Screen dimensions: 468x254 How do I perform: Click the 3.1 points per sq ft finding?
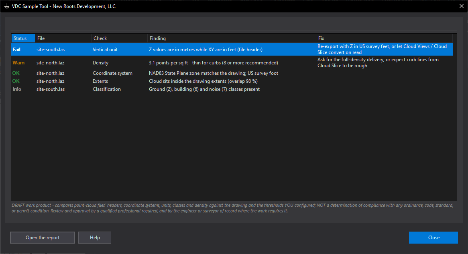pyautogui.click(x=214, y=63)
